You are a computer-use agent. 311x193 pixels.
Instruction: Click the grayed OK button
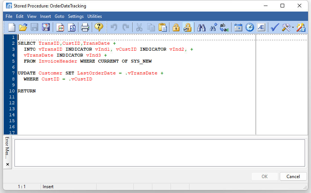265,177
